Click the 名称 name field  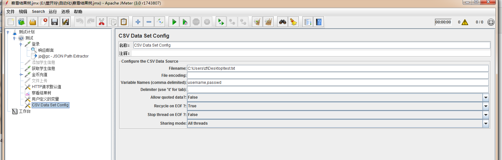(311, 45)
